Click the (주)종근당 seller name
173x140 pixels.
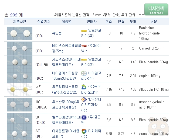91,120
